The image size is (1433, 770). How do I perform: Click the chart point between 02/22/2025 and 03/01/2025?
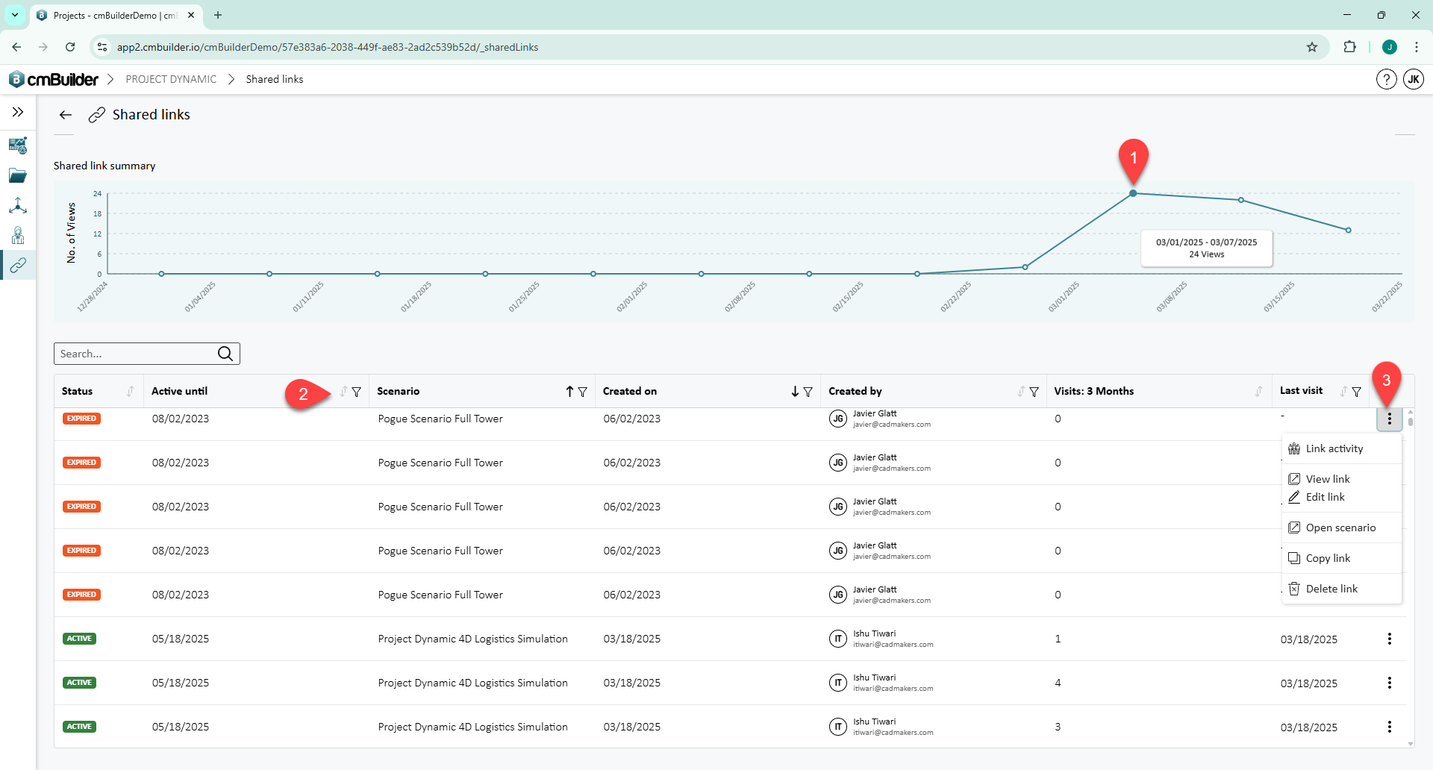1025,267
